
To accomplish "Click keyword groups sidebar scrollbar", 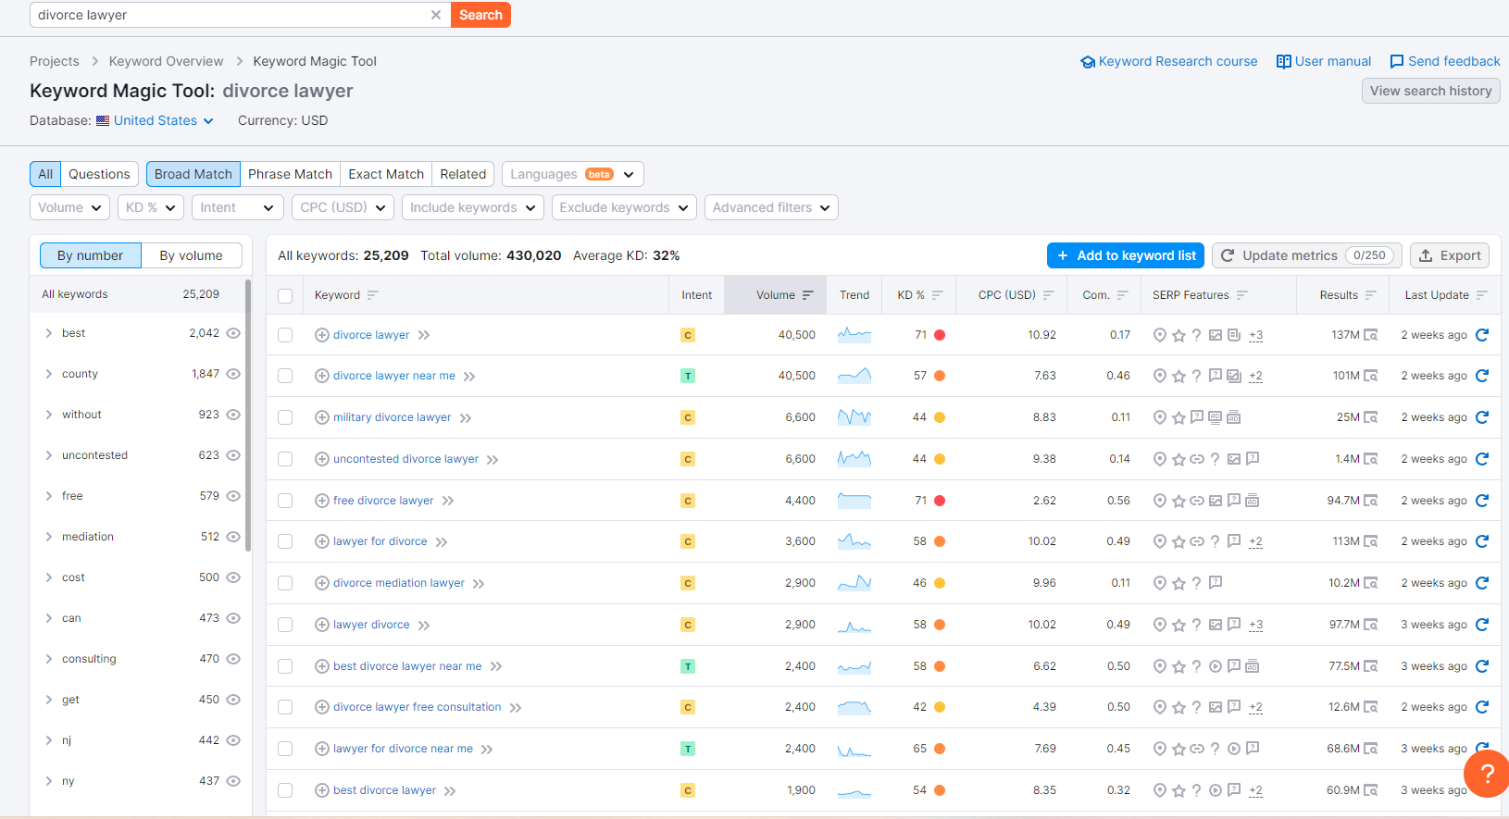I will click(248, 416).
